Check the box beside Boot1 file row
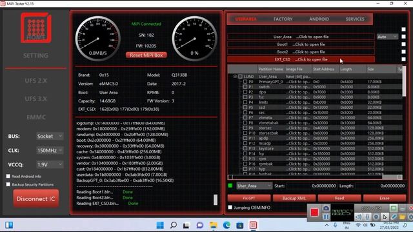This screenshot has height=232, width=413. [403, 44]
